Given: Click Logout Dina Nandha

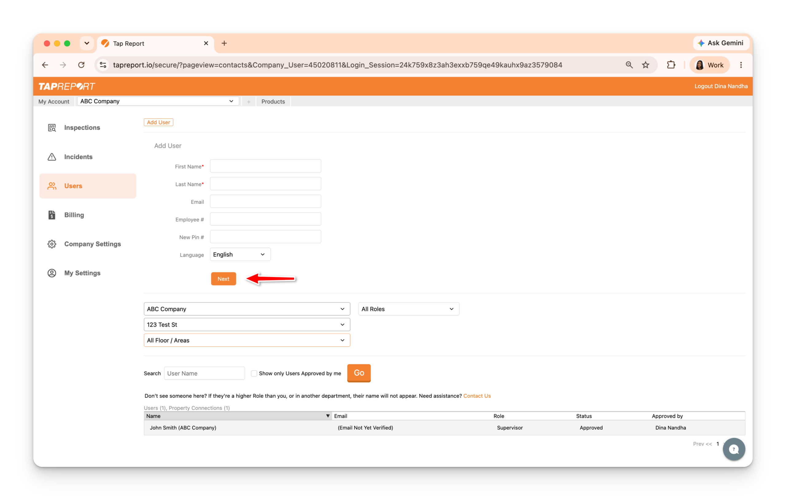Looking at the screenshot, I should [x=721, y=87].
